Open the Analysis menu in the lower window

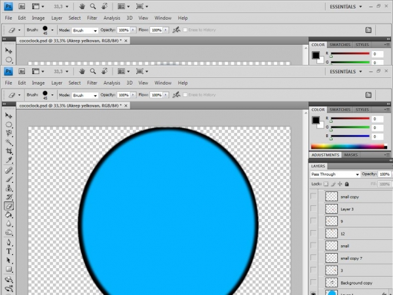coord(112,83)
